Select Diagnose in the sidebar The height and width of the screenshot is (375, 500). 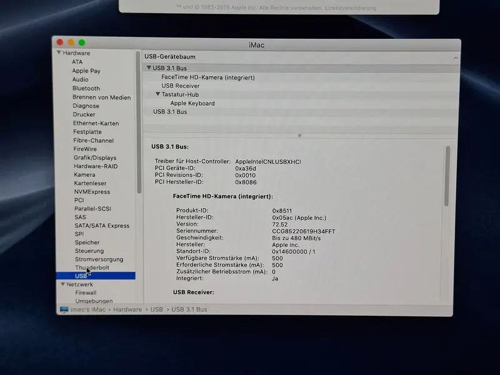pyautogui.click(x=86, y=106)
